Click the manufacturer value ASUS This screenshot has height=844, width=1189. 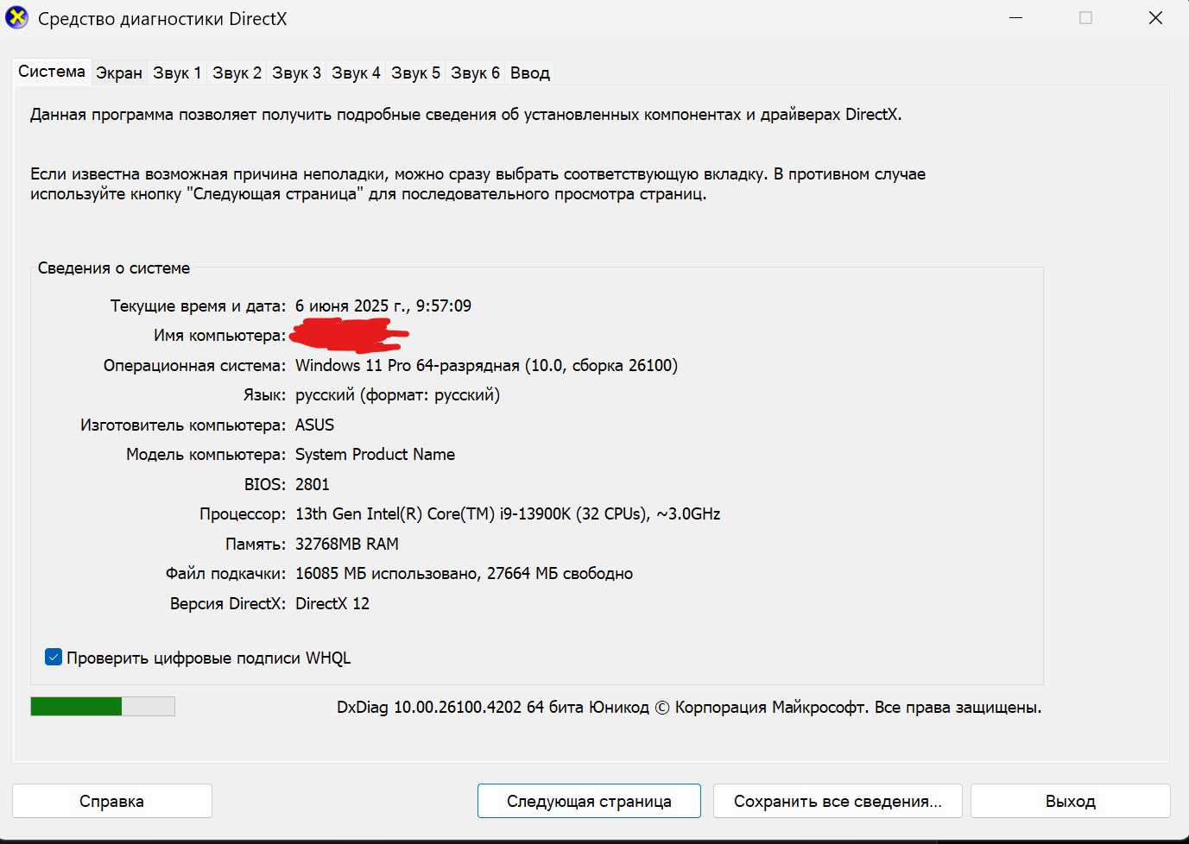(x=314, y=425)
